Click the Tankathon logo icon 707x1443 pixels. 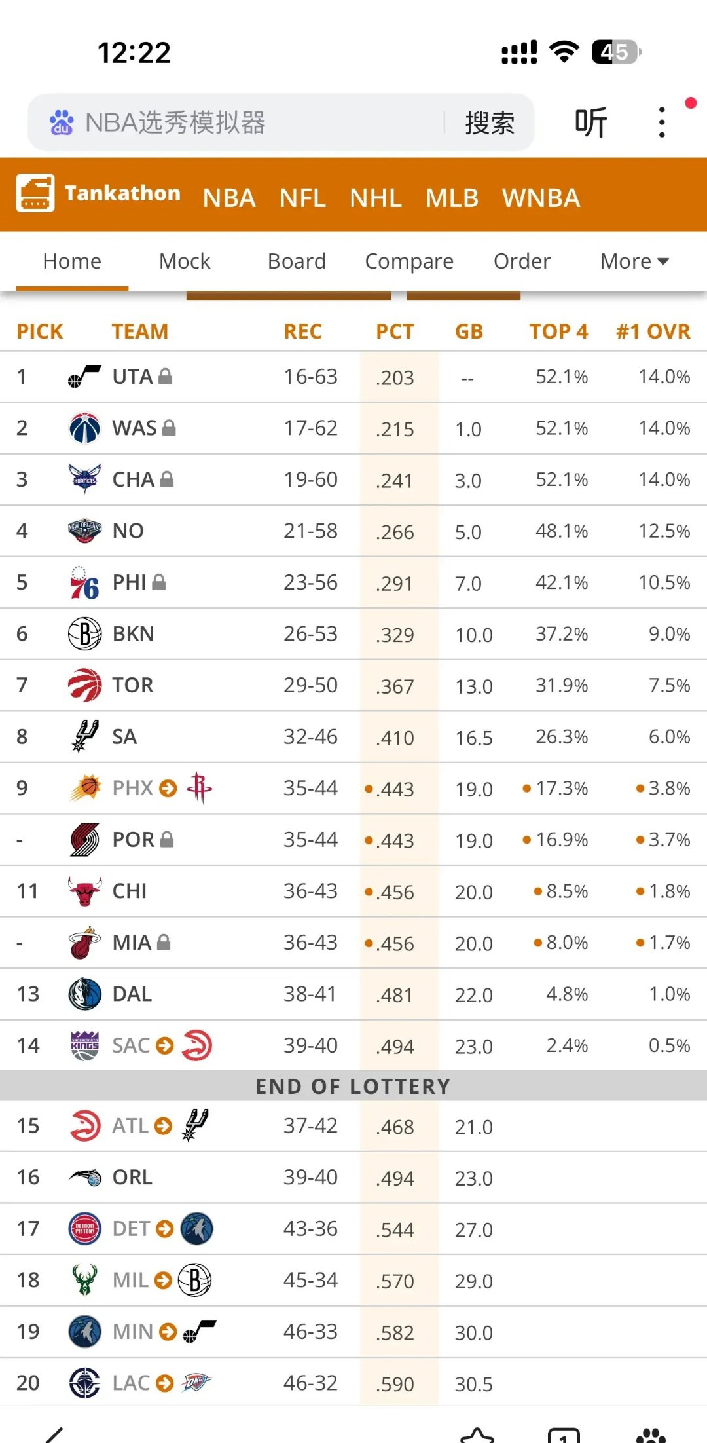click(35, 193)
